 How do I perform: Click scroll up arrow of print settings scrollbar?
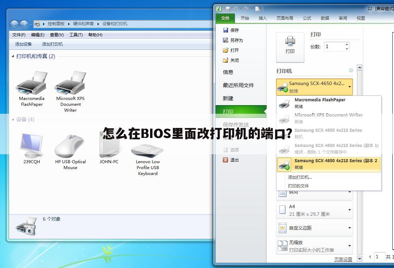coord(359,67)
